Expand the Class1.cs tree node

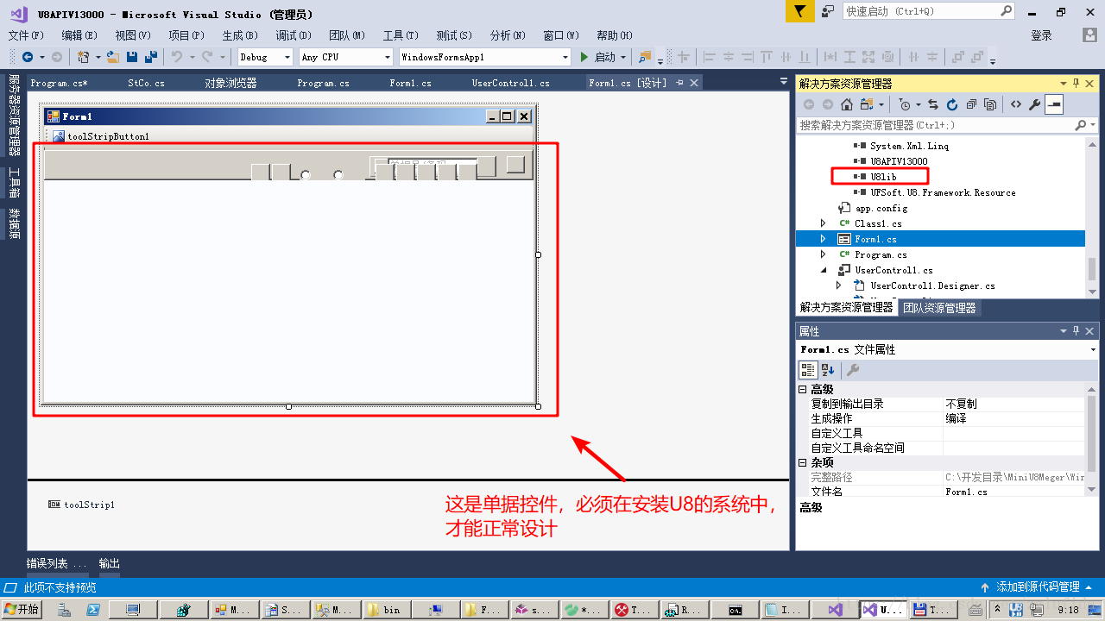(x=823, y=223)
